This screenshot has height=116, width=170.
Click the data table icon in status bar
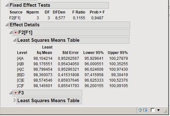[x=145, y=110]
